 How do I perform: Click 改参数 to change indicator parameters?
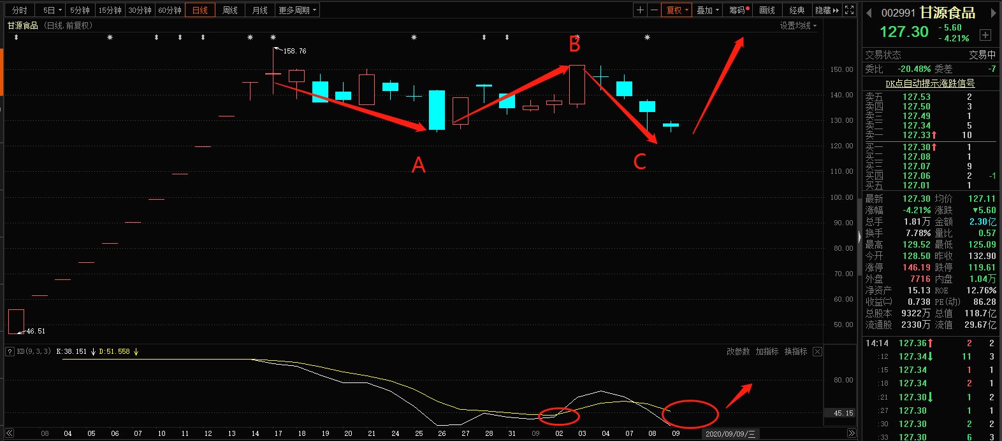click(x=738, y=351)
